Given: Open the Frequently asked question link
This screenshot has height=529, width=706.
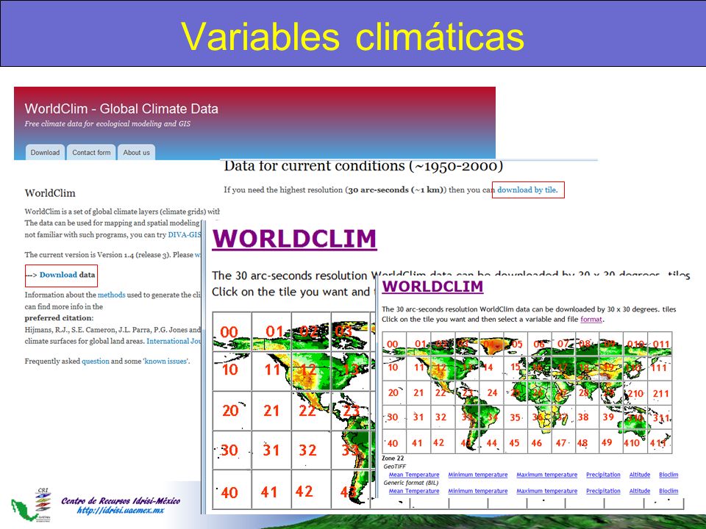Looking at the screenshot, I should point(96,361).
